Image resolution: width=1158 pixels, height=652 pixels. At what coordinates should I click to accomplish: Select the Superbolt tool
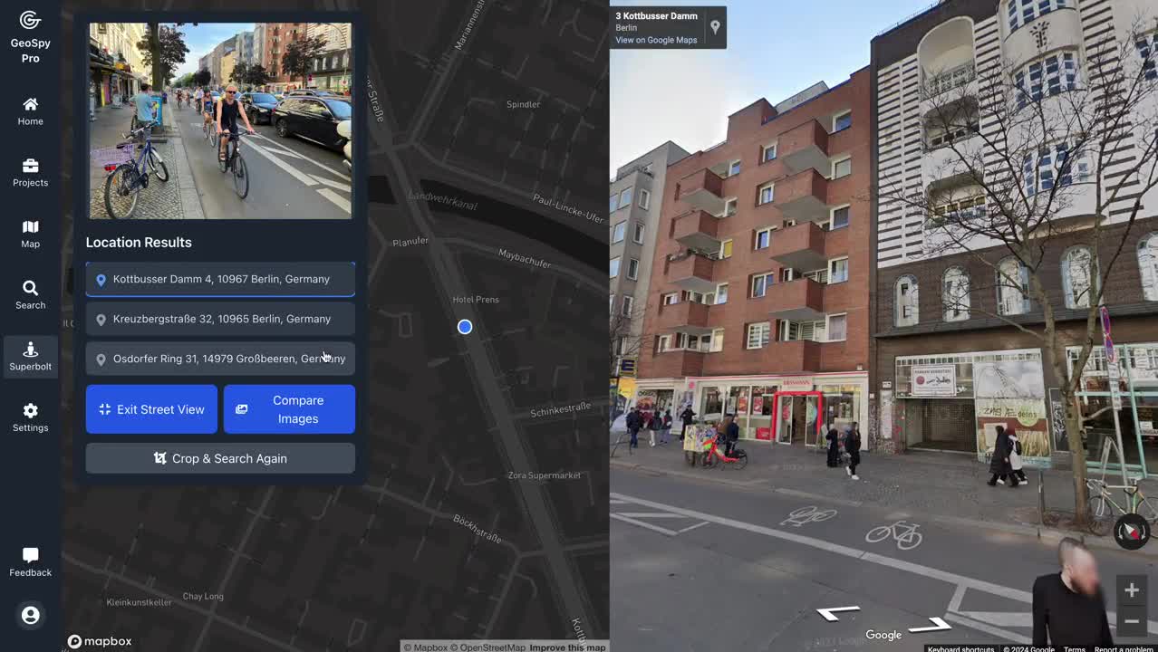tap(30, 357)
